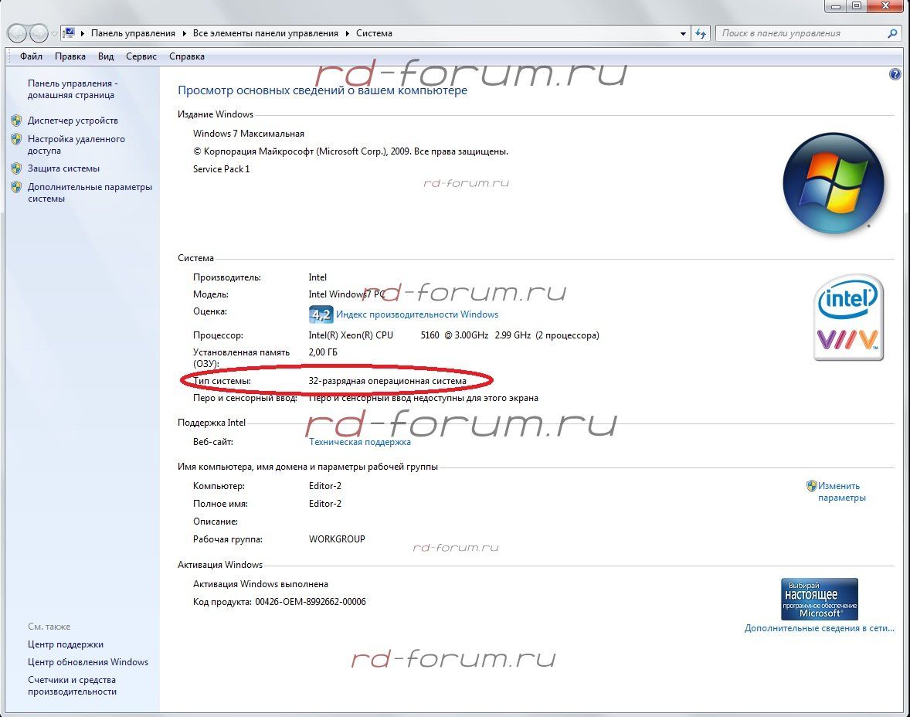The height and width of the screenshot is (717, 910).
Task: Click the shield icon beside Диспетчер устройств
Action: click(x=16, y=121)
